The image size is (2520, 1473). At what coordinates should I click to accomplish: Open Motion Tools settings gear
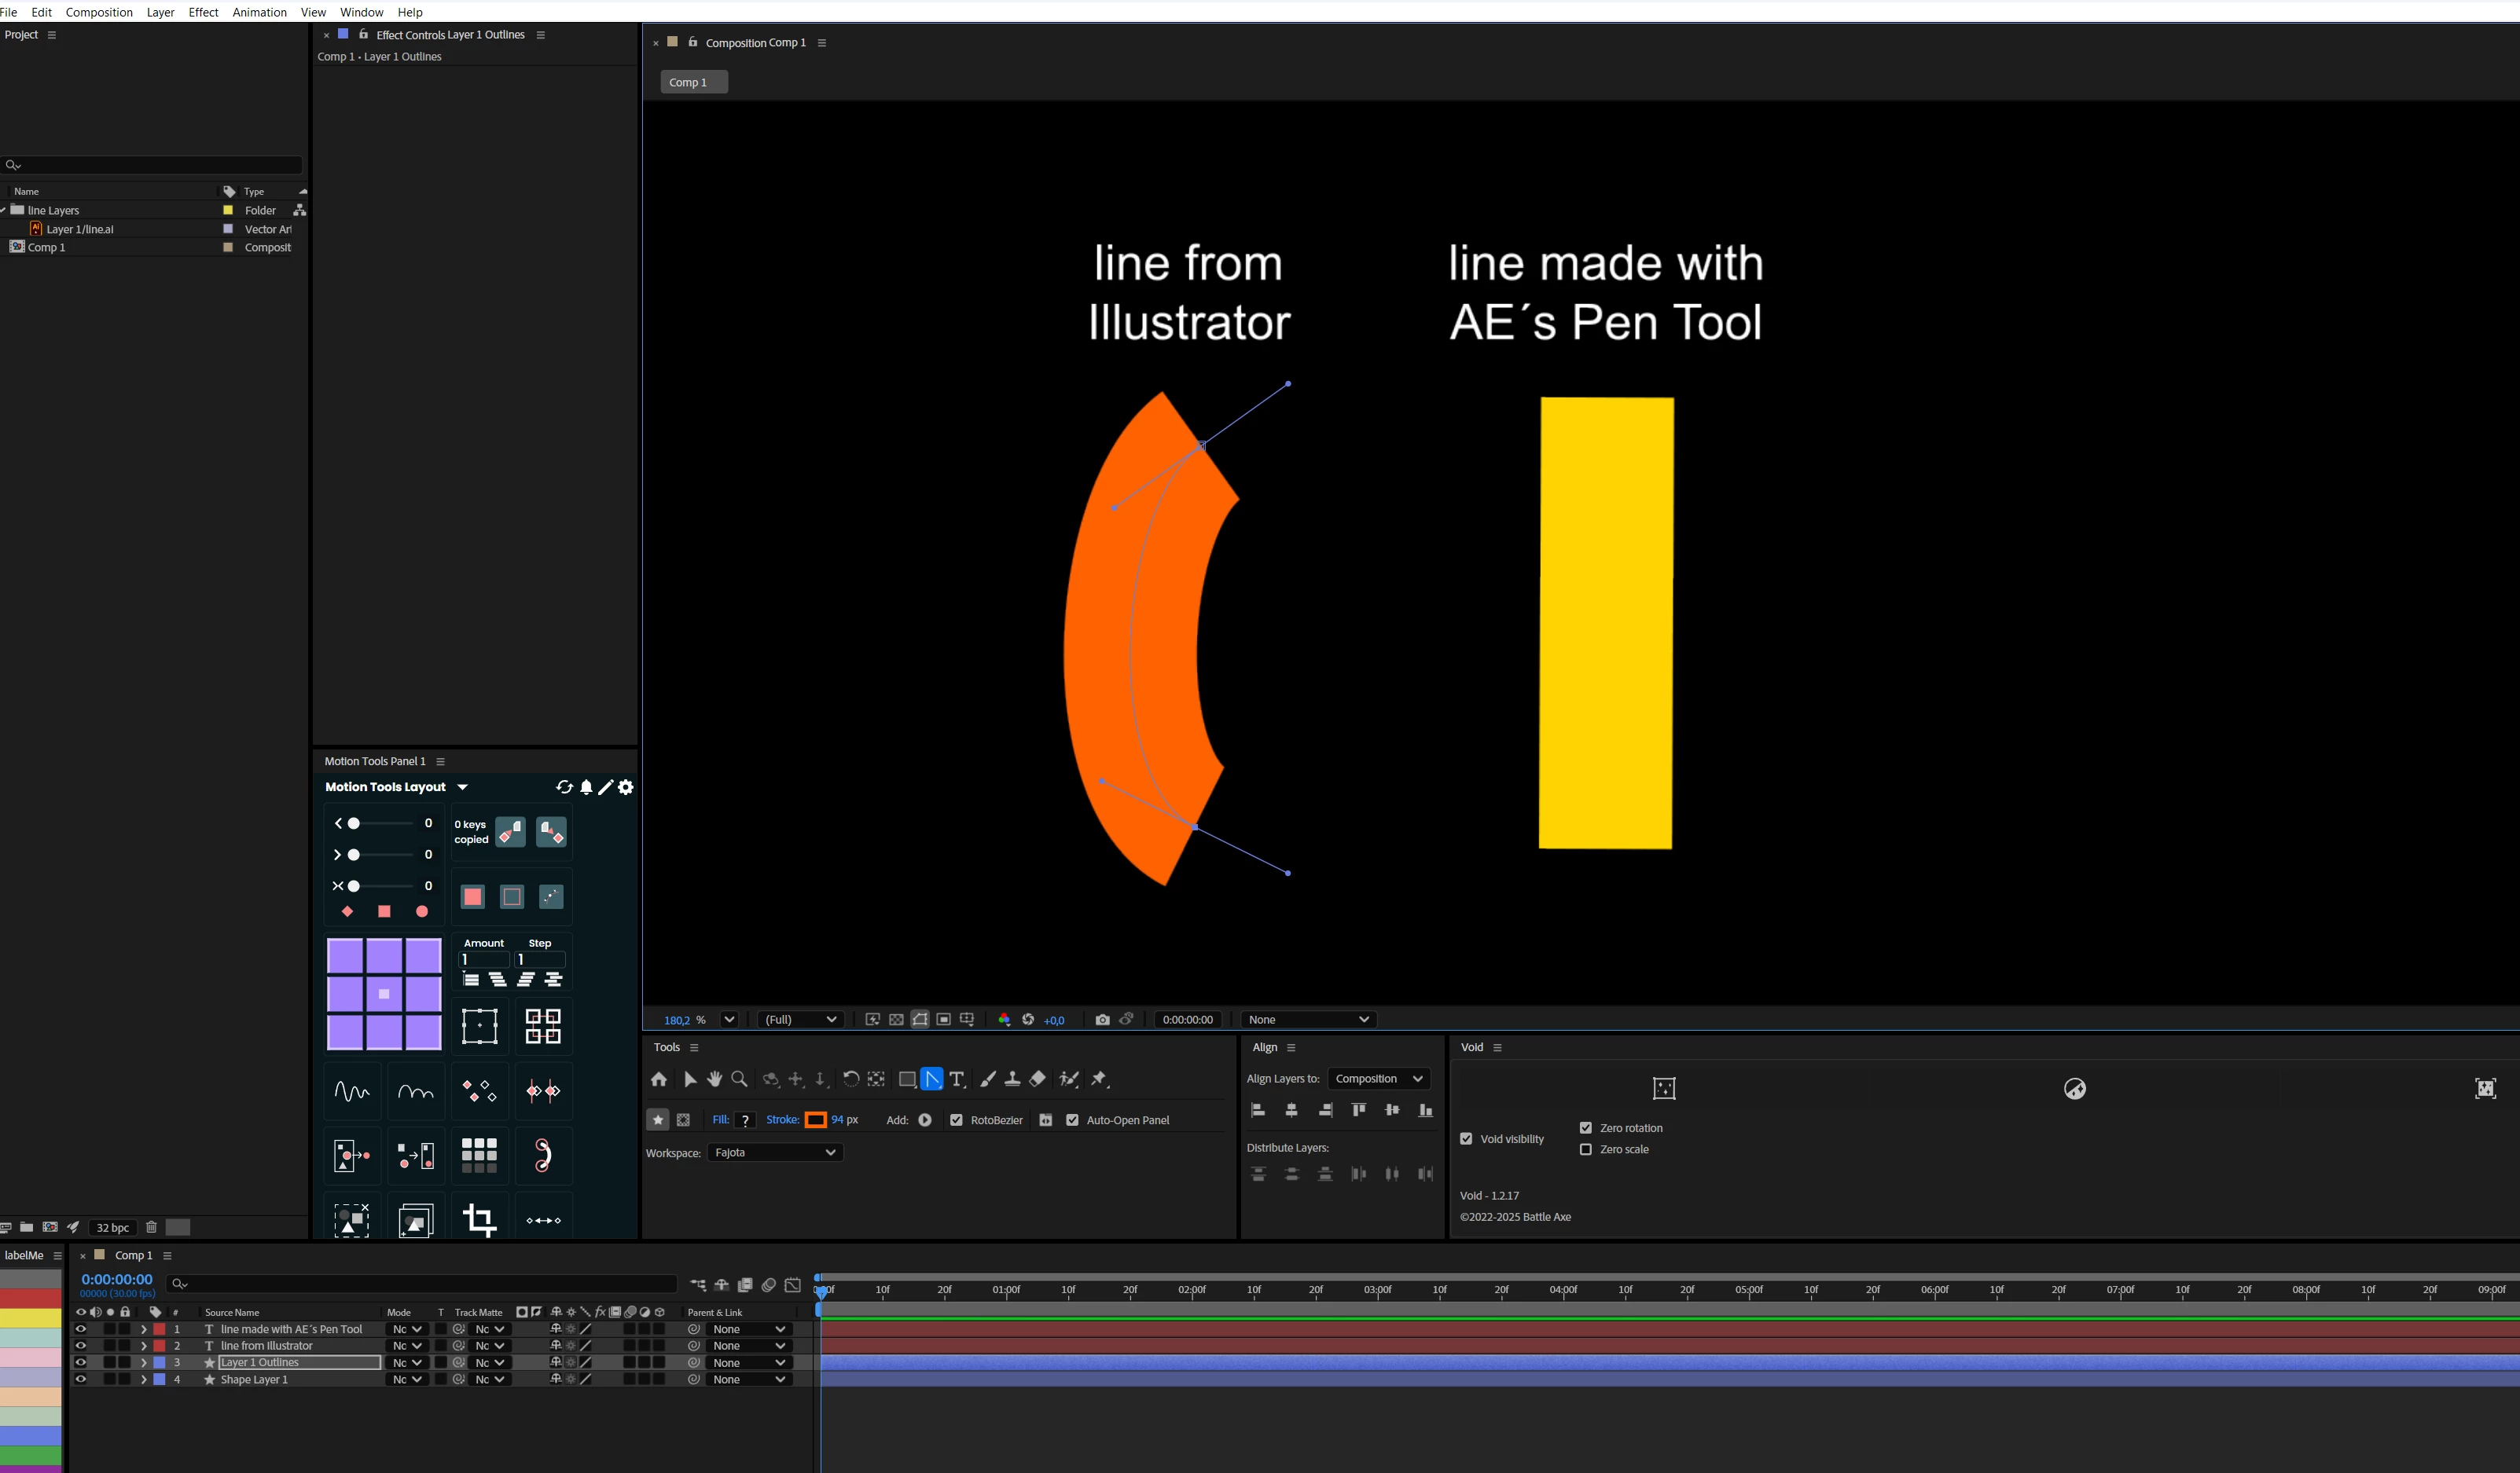626,787
